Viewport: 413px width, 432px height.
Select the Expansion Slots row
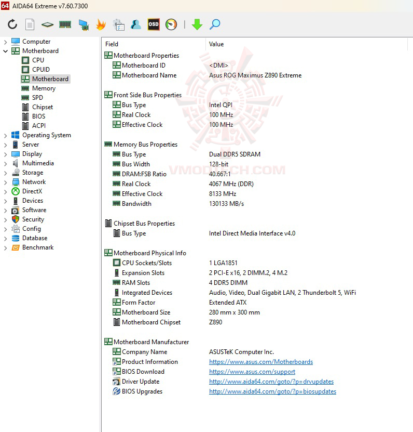point(200,273)
